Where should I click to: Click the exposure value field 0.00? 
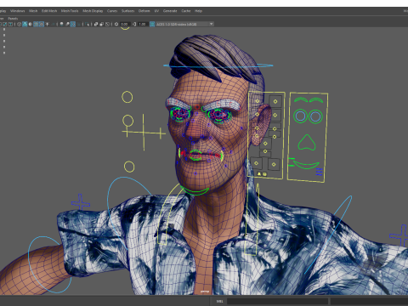tap(125, 24)
